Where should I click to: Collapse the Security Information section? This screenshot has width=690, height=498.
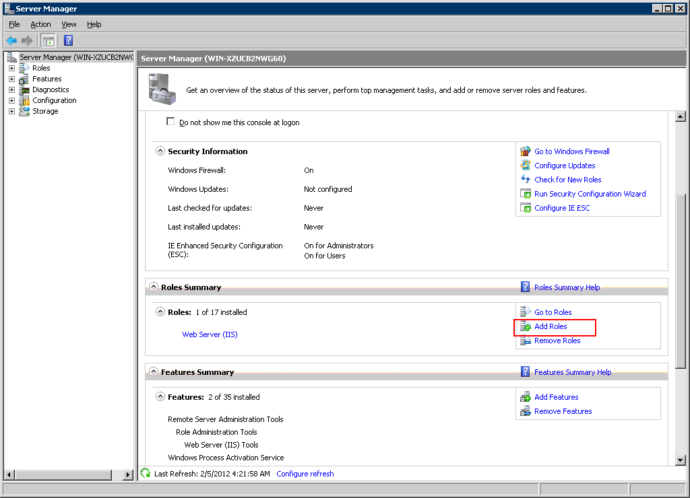(160, 151)
